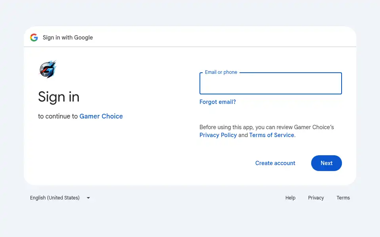Screen dimensions: 380x237
Task: Click the Sign in heading
Action: [x=59, y=97]
